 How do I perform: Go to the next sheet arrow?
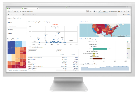tap(128, 11)
